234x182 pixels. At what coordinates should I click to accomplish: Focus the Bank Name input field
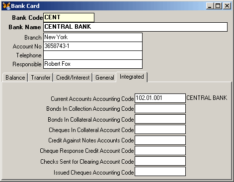coord(135,27)
